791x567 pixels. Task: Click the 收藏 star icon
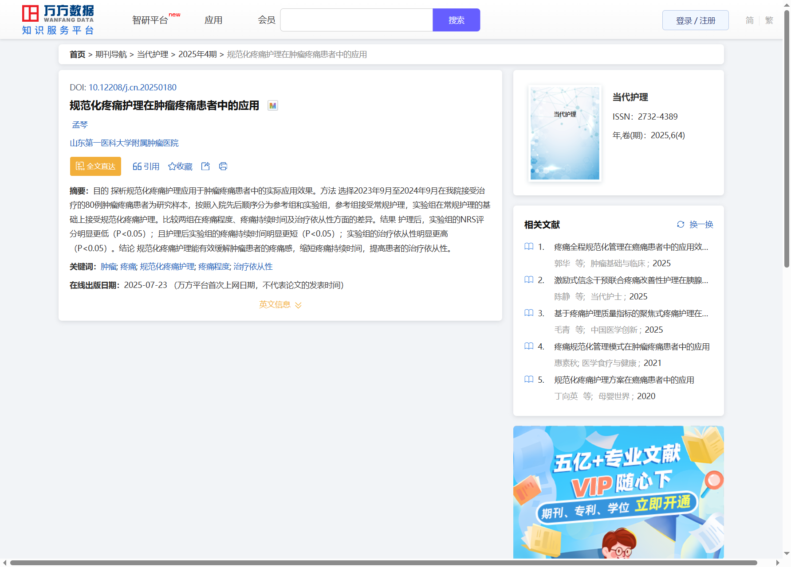click(x=172, y=167)
